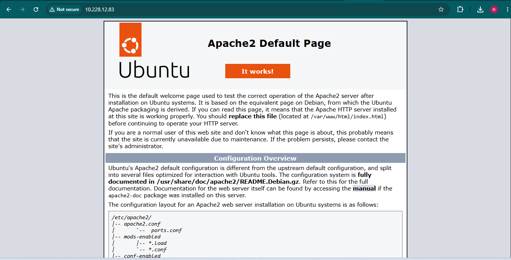Click the text /usr/share/doc/apache2/README.Debian.gz
The height and width of the screenshot is (260, 511).
coord(228,181)
